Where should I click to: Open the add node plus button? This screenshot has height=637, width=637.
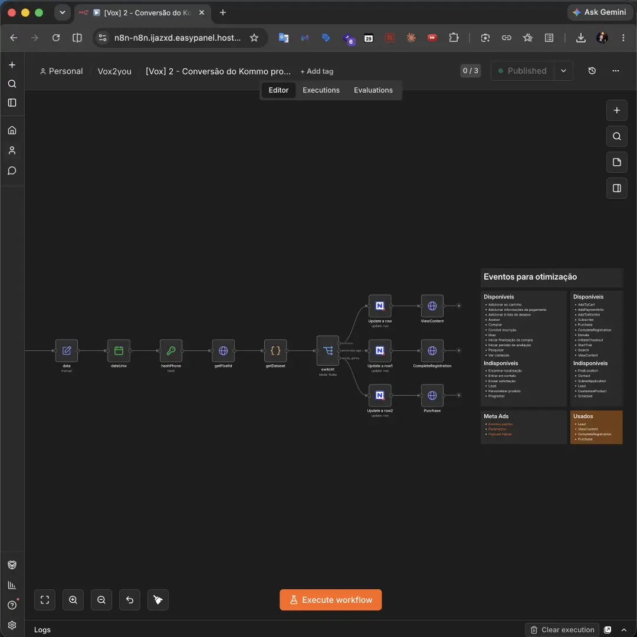617,110
